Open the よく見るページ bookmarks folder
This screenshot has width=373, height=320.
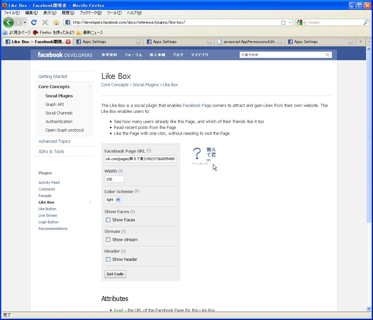pyautogui.click(x=17, y=33)
